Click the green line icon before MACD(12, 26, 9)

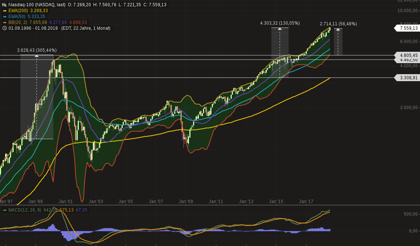point(5,210)
